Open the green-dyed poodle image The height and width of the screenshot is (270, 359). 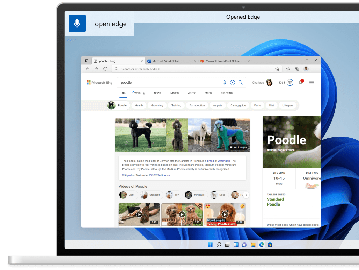[x=230, y=135]
